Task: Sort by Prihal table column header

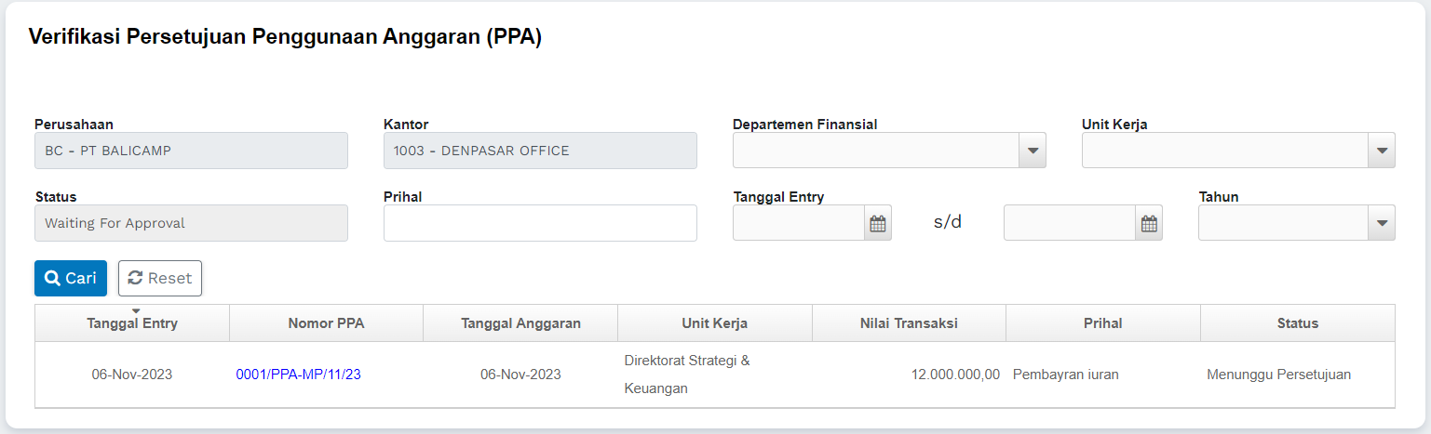Action: [1102, 323]
